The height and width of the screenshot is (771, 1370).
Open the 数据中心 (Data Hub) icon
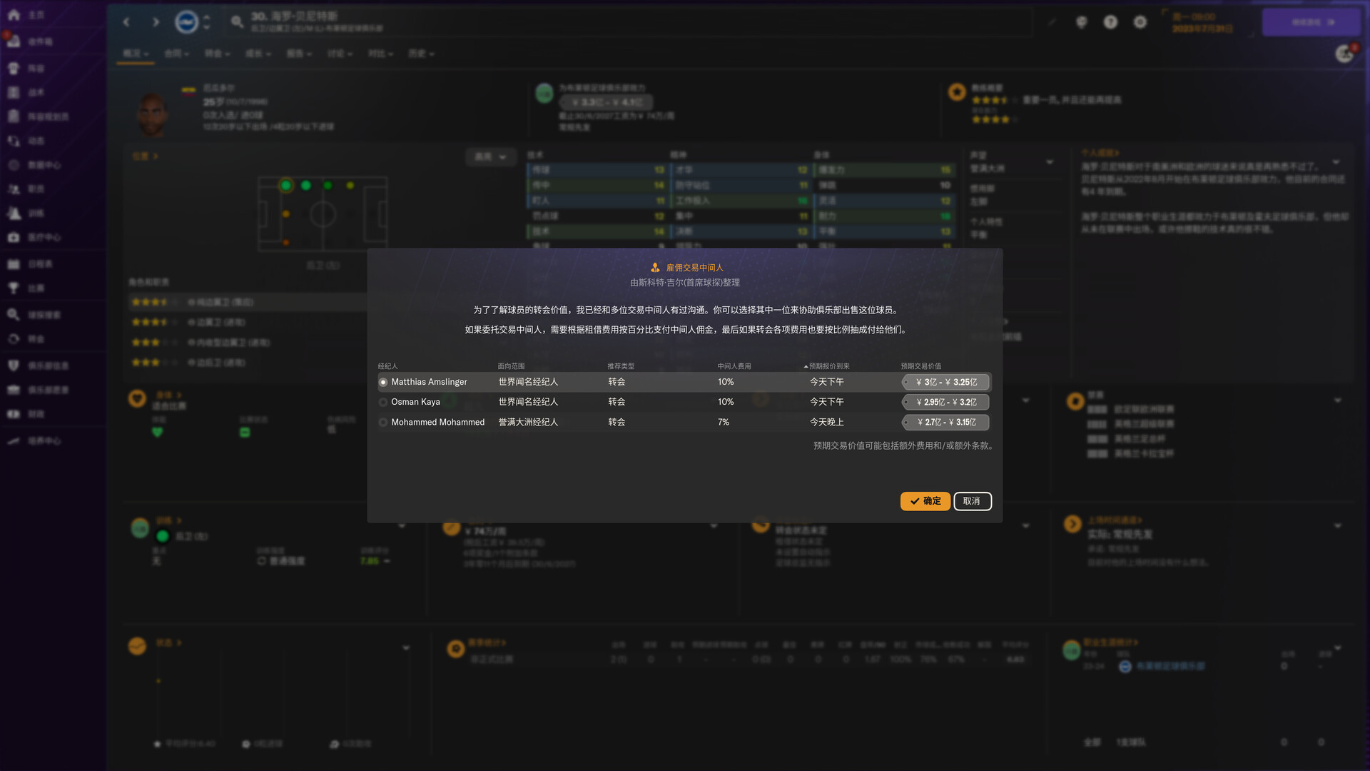coord(29,165)
